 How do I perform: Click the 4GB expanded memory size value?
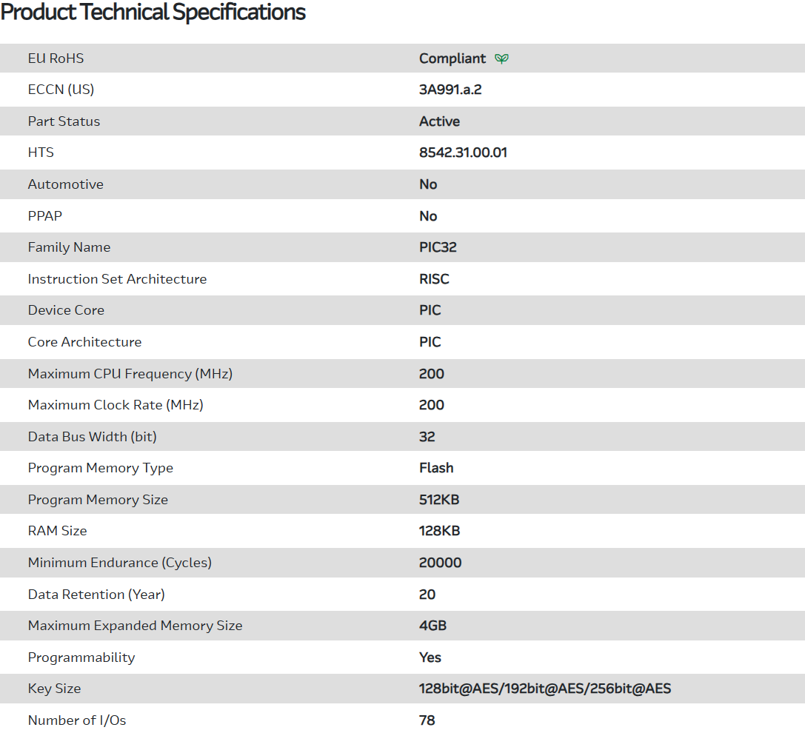pyautogui.click(x=432, y=626)
